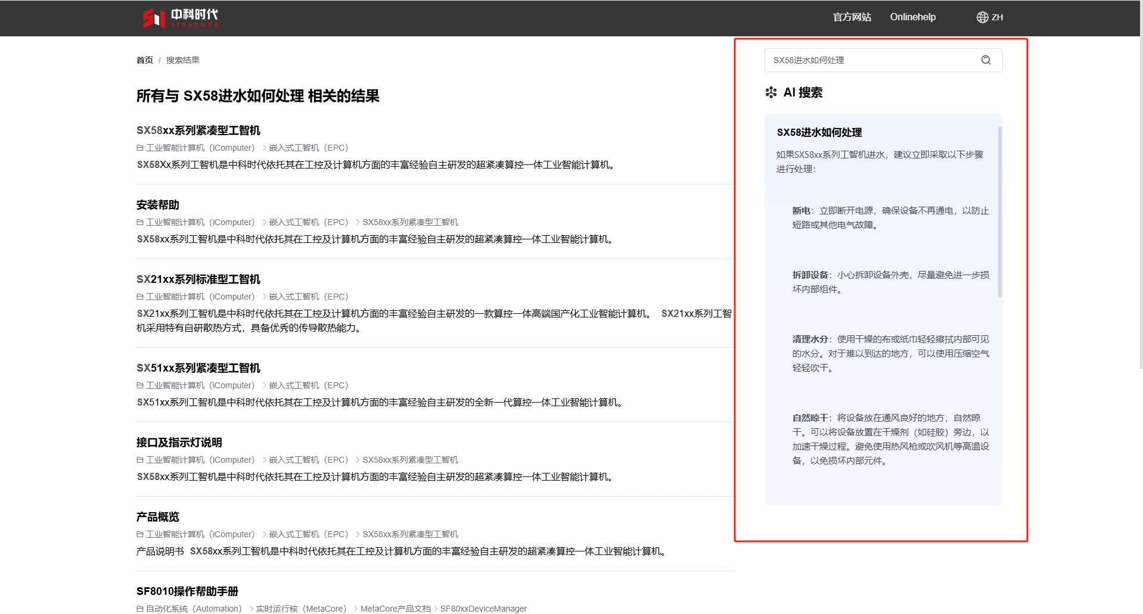Click SX58xx系列紧凑型工智机 path under 安装帮助
The image size is (1143, 614).
click(x=410, y=222)
